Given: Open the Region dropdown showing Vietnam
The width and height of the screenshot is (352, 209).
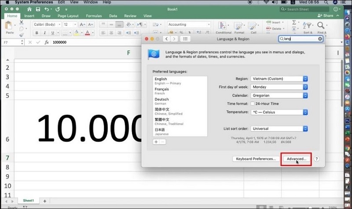Looking at the screenshot, I should (279, 79).
